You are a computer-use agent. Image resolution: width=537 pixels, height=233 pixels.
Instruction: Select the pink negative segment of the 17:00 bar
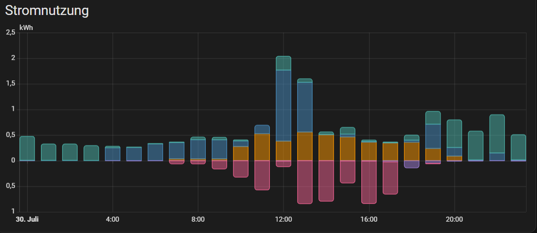[x=390, y=178]
